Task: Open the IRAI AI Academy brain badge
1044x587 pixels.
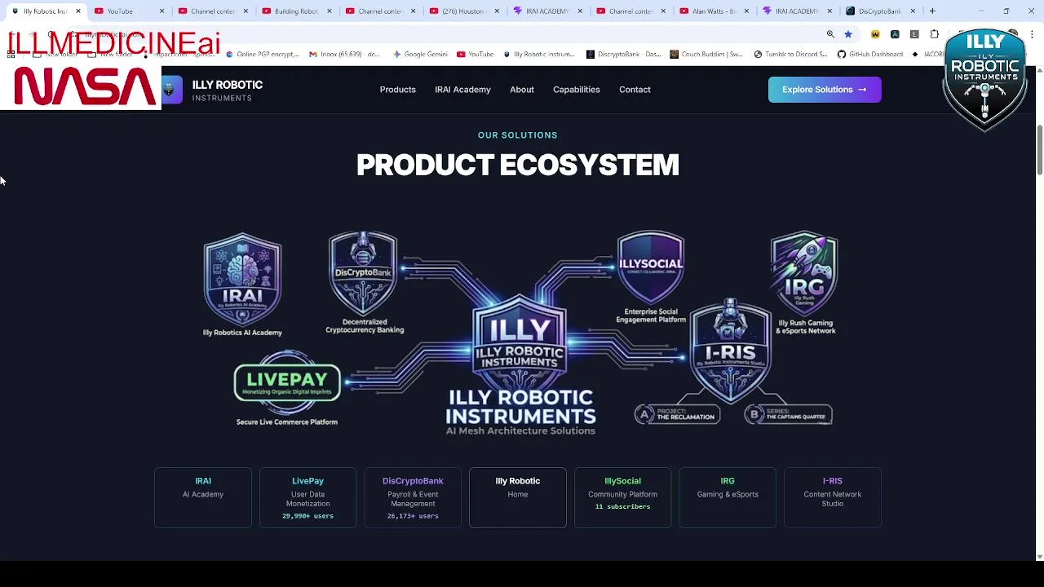Action: coord(242,280)
